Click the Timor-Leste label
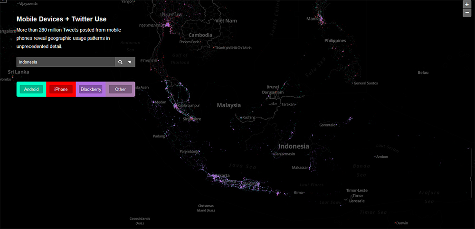Screen dimensions: 475x229 [x=357, y=191]
